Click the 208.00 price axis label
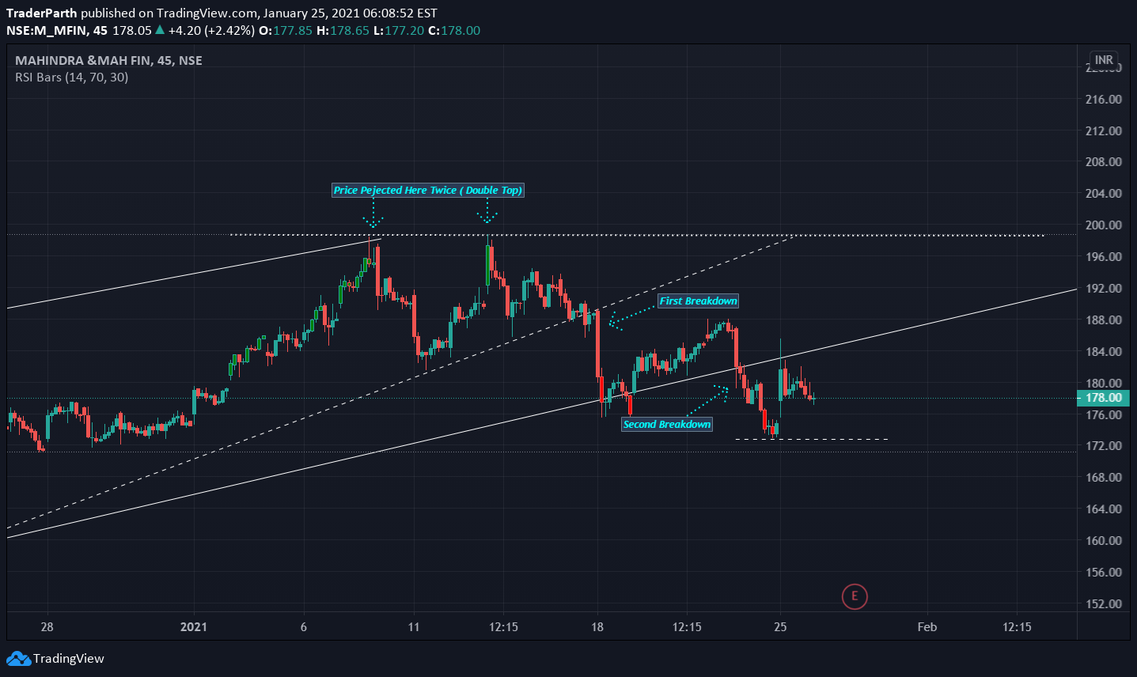 [x=1103, y=161]
